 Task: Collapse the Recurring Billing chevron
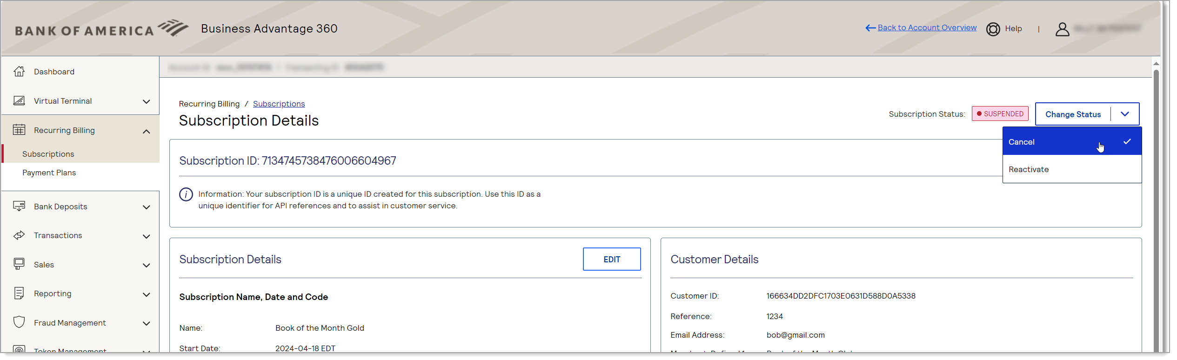coord(147,131)
